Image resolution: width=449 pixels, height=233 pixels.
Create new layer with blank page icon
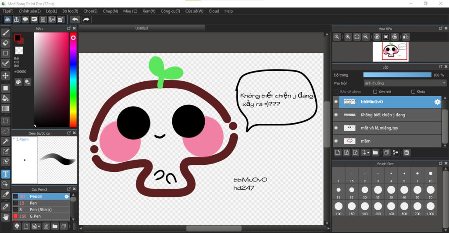tap(338, 153)
